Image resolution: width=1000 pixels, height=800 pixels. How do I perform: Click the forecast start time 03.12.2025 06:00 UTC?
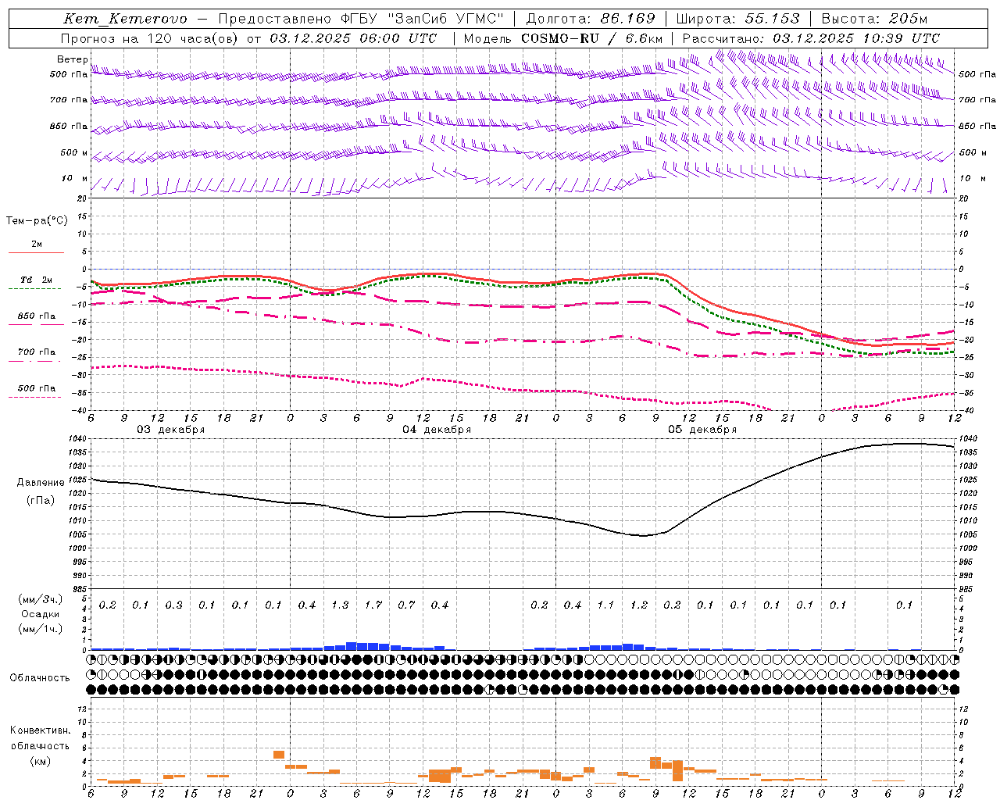coord(354,38)
